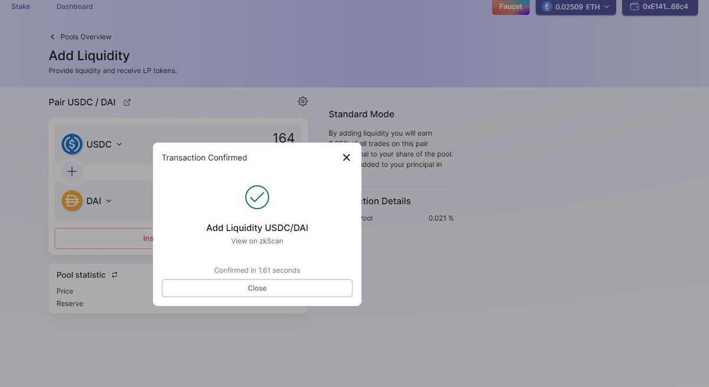709x387 pixels.
Task: Click the Confirmed in 1.61 seconds text
Action: [257, 270]
